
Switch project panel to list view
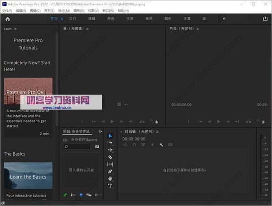(x=73, y=195)
